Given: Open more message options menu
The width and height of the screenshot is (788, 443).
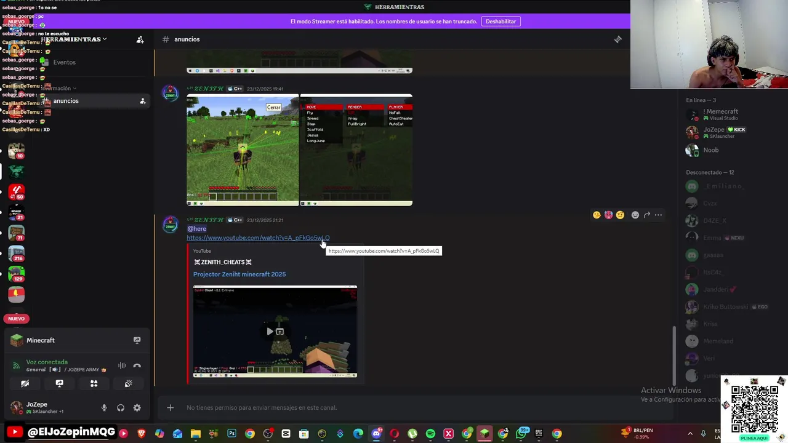Looking at the screenshot, I should pyautogui.click(x=659, y=215).
